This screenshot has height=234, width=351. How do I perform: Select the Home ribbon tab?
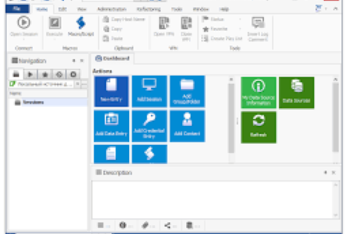pos(42,9)
